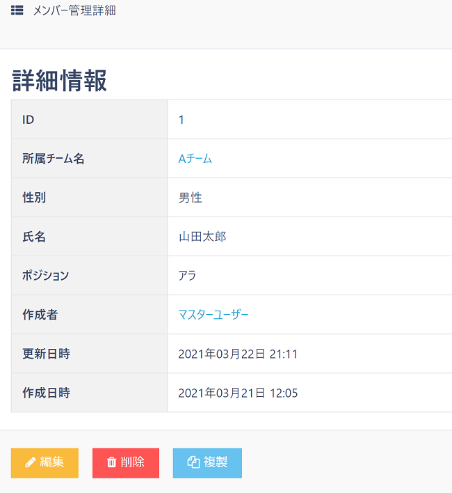Click the メンバー管理詳細 page title
452x493 pixels.
74,10
